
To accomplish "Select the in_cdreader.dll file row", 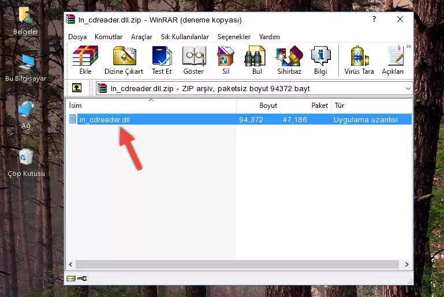I will [x=239, y=119].
